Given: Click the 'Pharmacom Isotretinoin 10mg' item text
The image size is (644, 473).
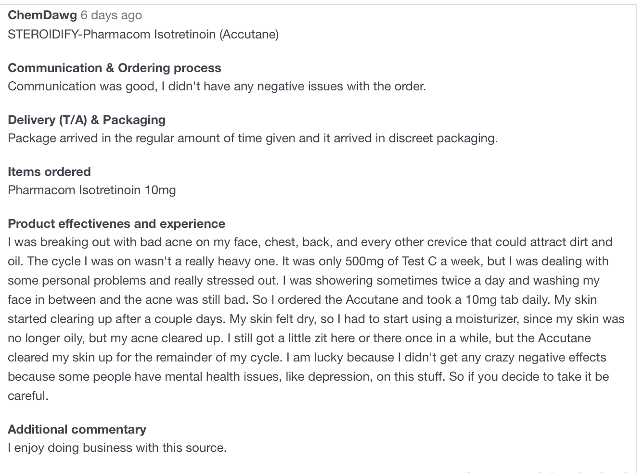Looking at the screenshot, I should click(x=92, y=190).
